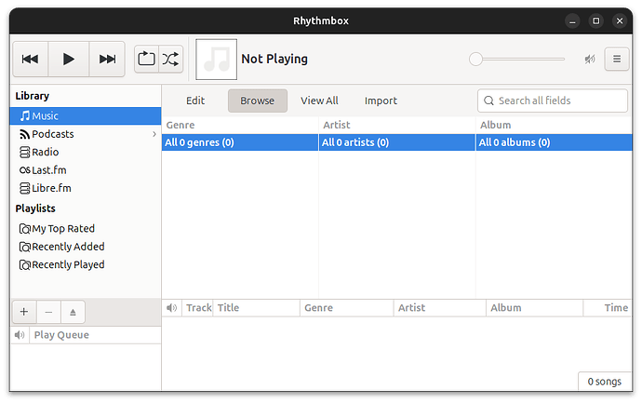Click the View All tab
Image resolution: width=642 pixels, height=403 pixels.
[x=319, y=101]
